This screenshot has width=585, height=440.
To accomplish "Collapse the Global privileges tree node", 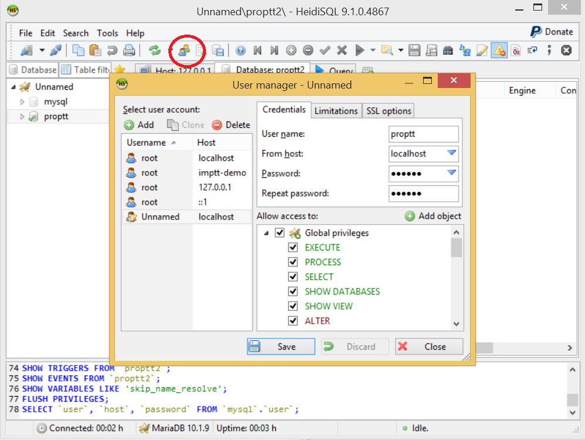I will (266, 233).
